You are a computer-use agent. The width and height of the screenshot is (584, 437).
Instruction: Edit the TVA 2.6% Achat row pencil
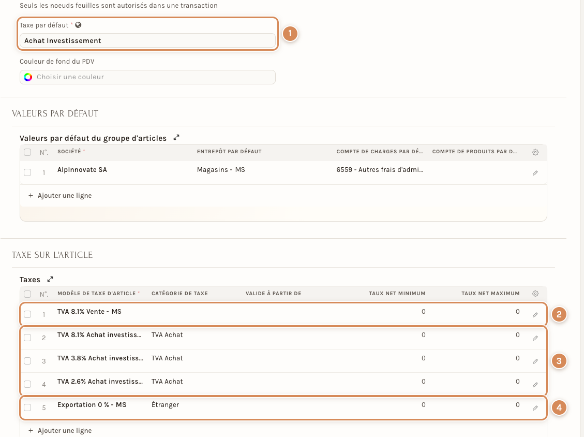(535, 385)
